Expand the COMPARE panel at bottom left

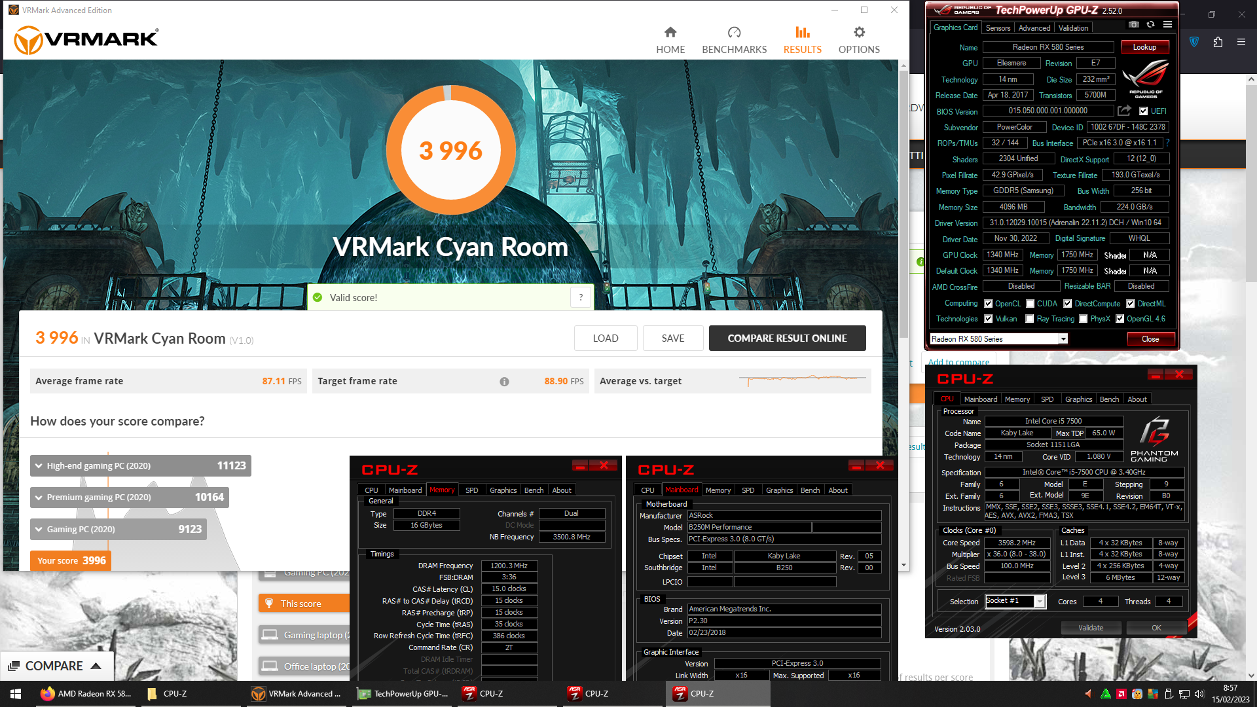pyautogui.click(x=56, y=666)
